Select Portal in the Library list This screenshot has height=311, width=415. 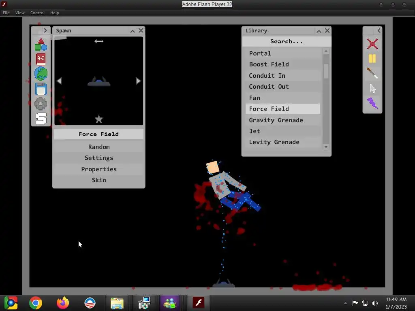(x=283, y=53)
